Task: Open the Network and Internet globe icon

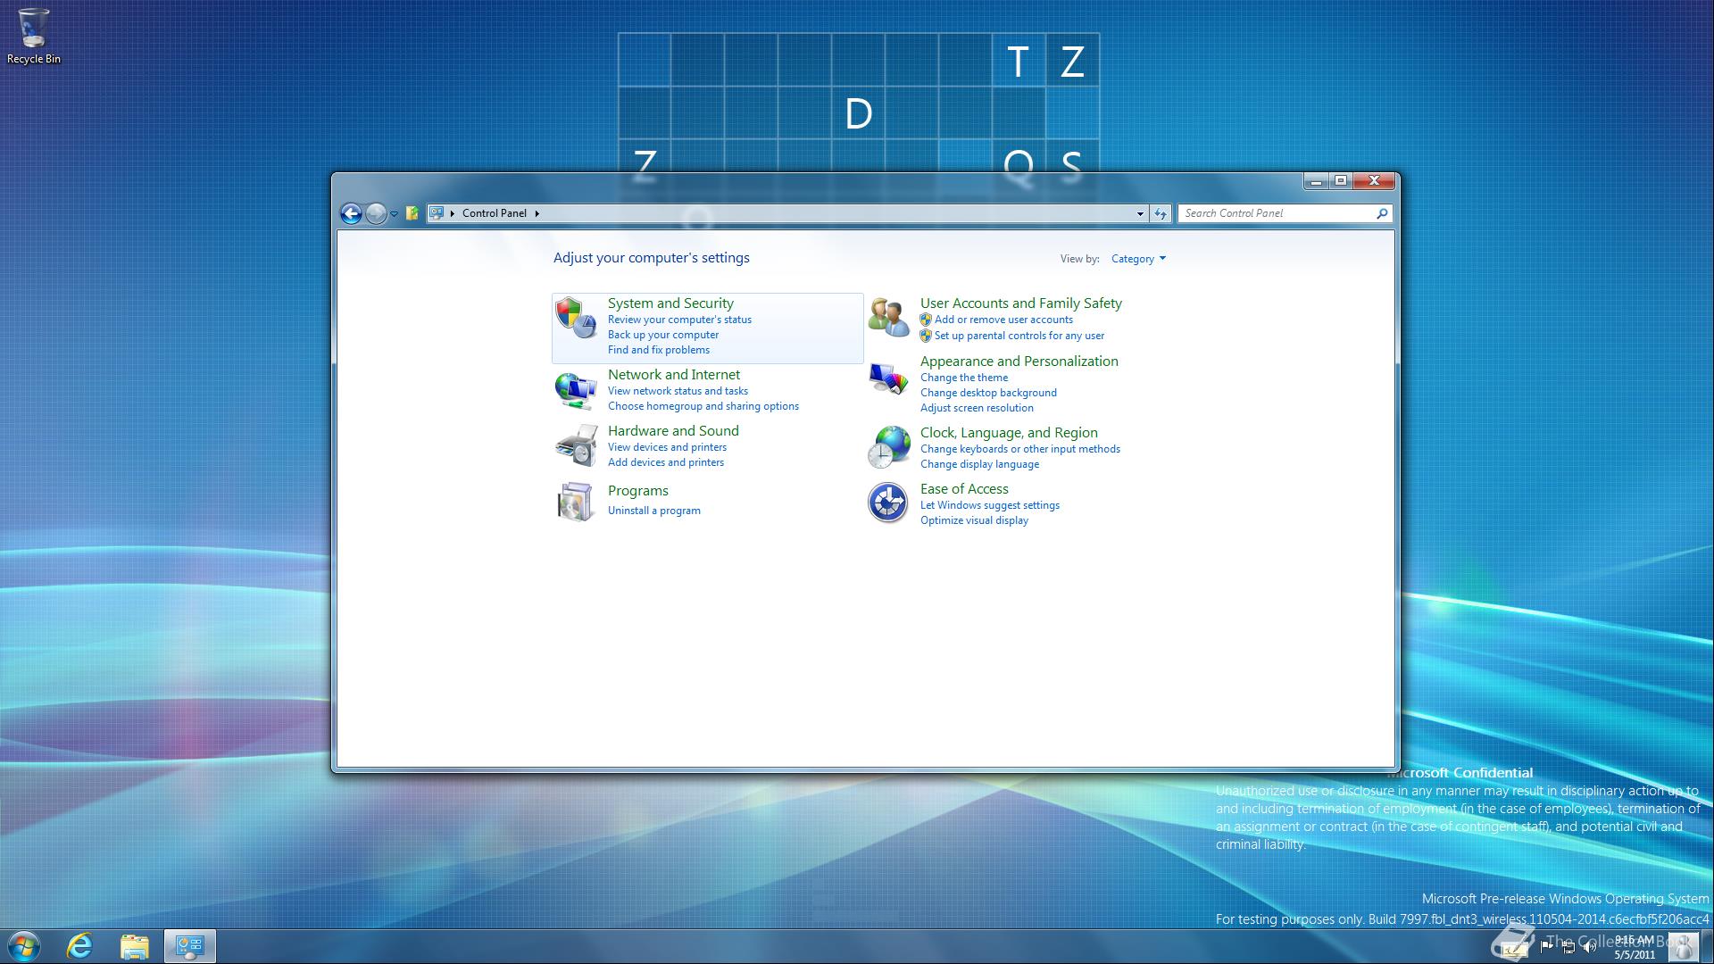Action: (x=575, y=389)
